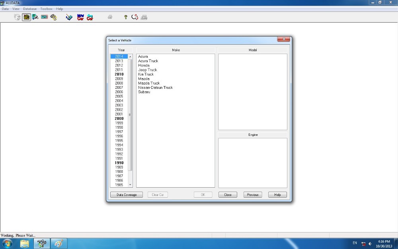Click the blue scanner-like toolbar icon
398x249 pixels.
click(x=69, y=17)
